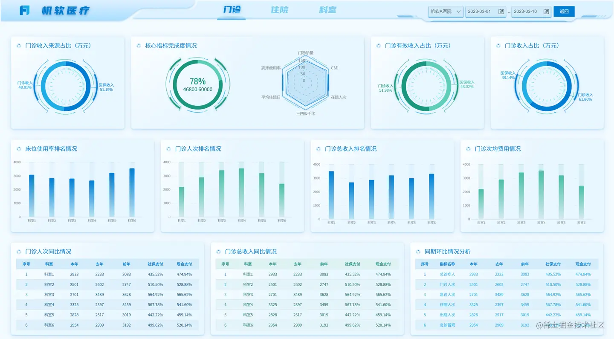Screen dimensions: 614x339
Task: Click 科室4 row in 门诊人次同比情况 table
Action: [107, 304]
